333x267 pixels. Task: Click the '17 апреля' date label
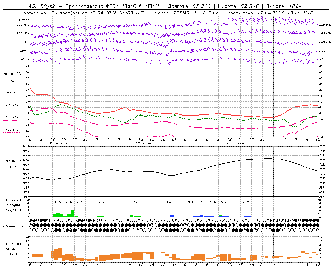[x=57, y=143]
